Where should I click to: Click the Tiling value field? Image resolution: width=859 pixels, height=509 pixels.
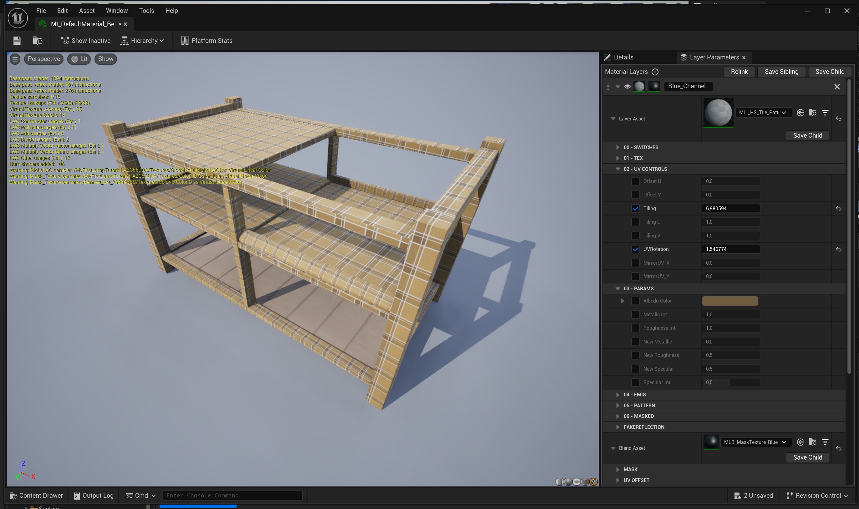pos(731,209)
